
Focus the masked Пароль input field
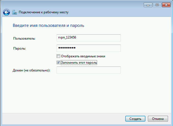[89, 48]
